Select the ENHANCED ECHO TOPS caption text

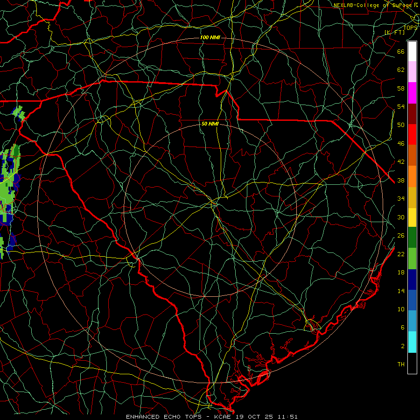[163, 417]
